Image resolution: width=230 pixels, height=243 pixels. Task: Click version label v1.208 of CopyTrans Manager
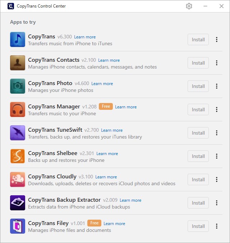coord(89,107)
